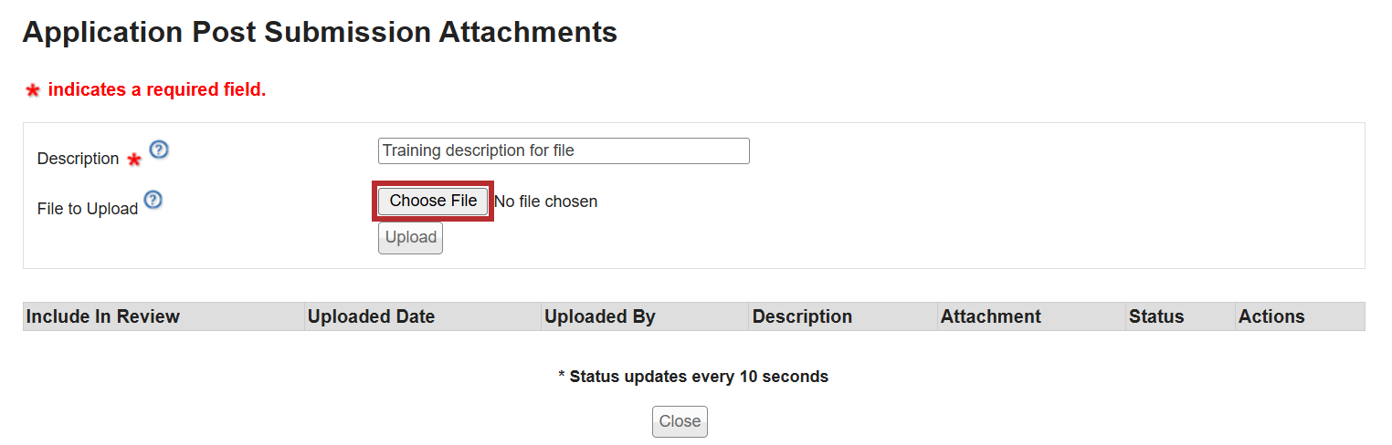Click the Actions column header
The height and width of the screenshot is (445, 1392).
pos(1271,316)
